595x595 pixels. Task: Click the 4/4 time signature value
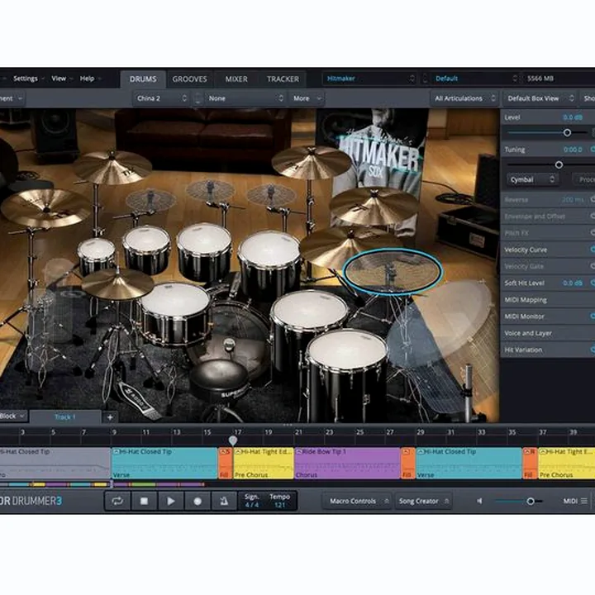point(251,505)
